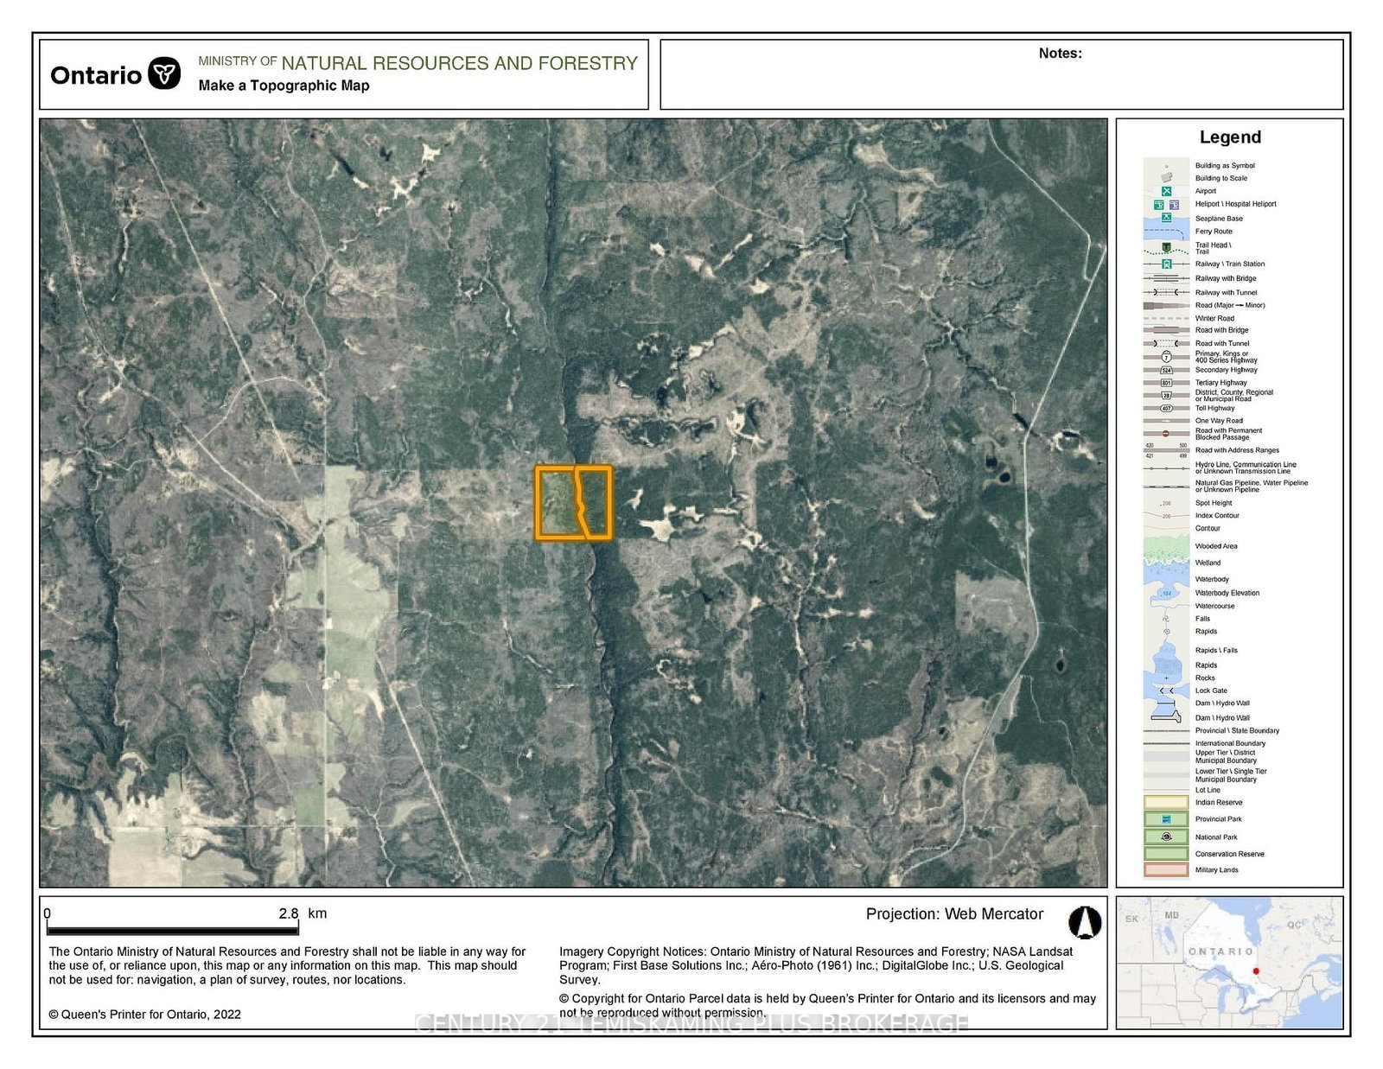Click the Seaplane Base legend icon
1383x1069 pixels.
pyautogui.click(x=1166, y=218)
